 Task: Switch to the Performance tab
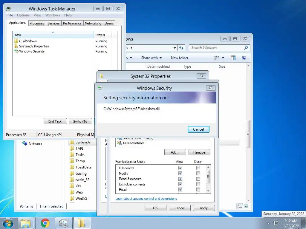coord(72,23)
